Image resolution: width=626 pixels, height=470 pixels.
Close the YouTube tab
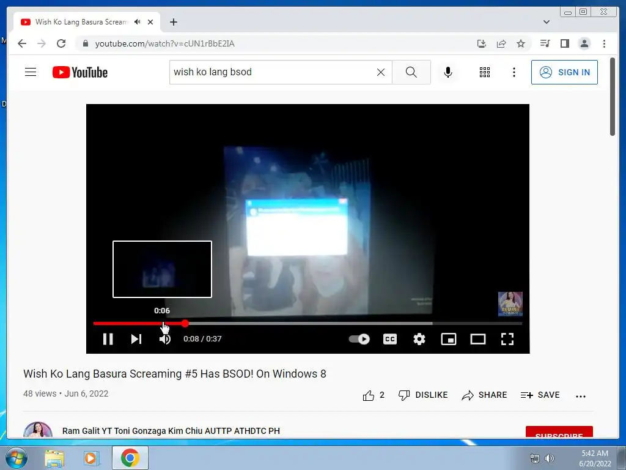click(150, 22)
